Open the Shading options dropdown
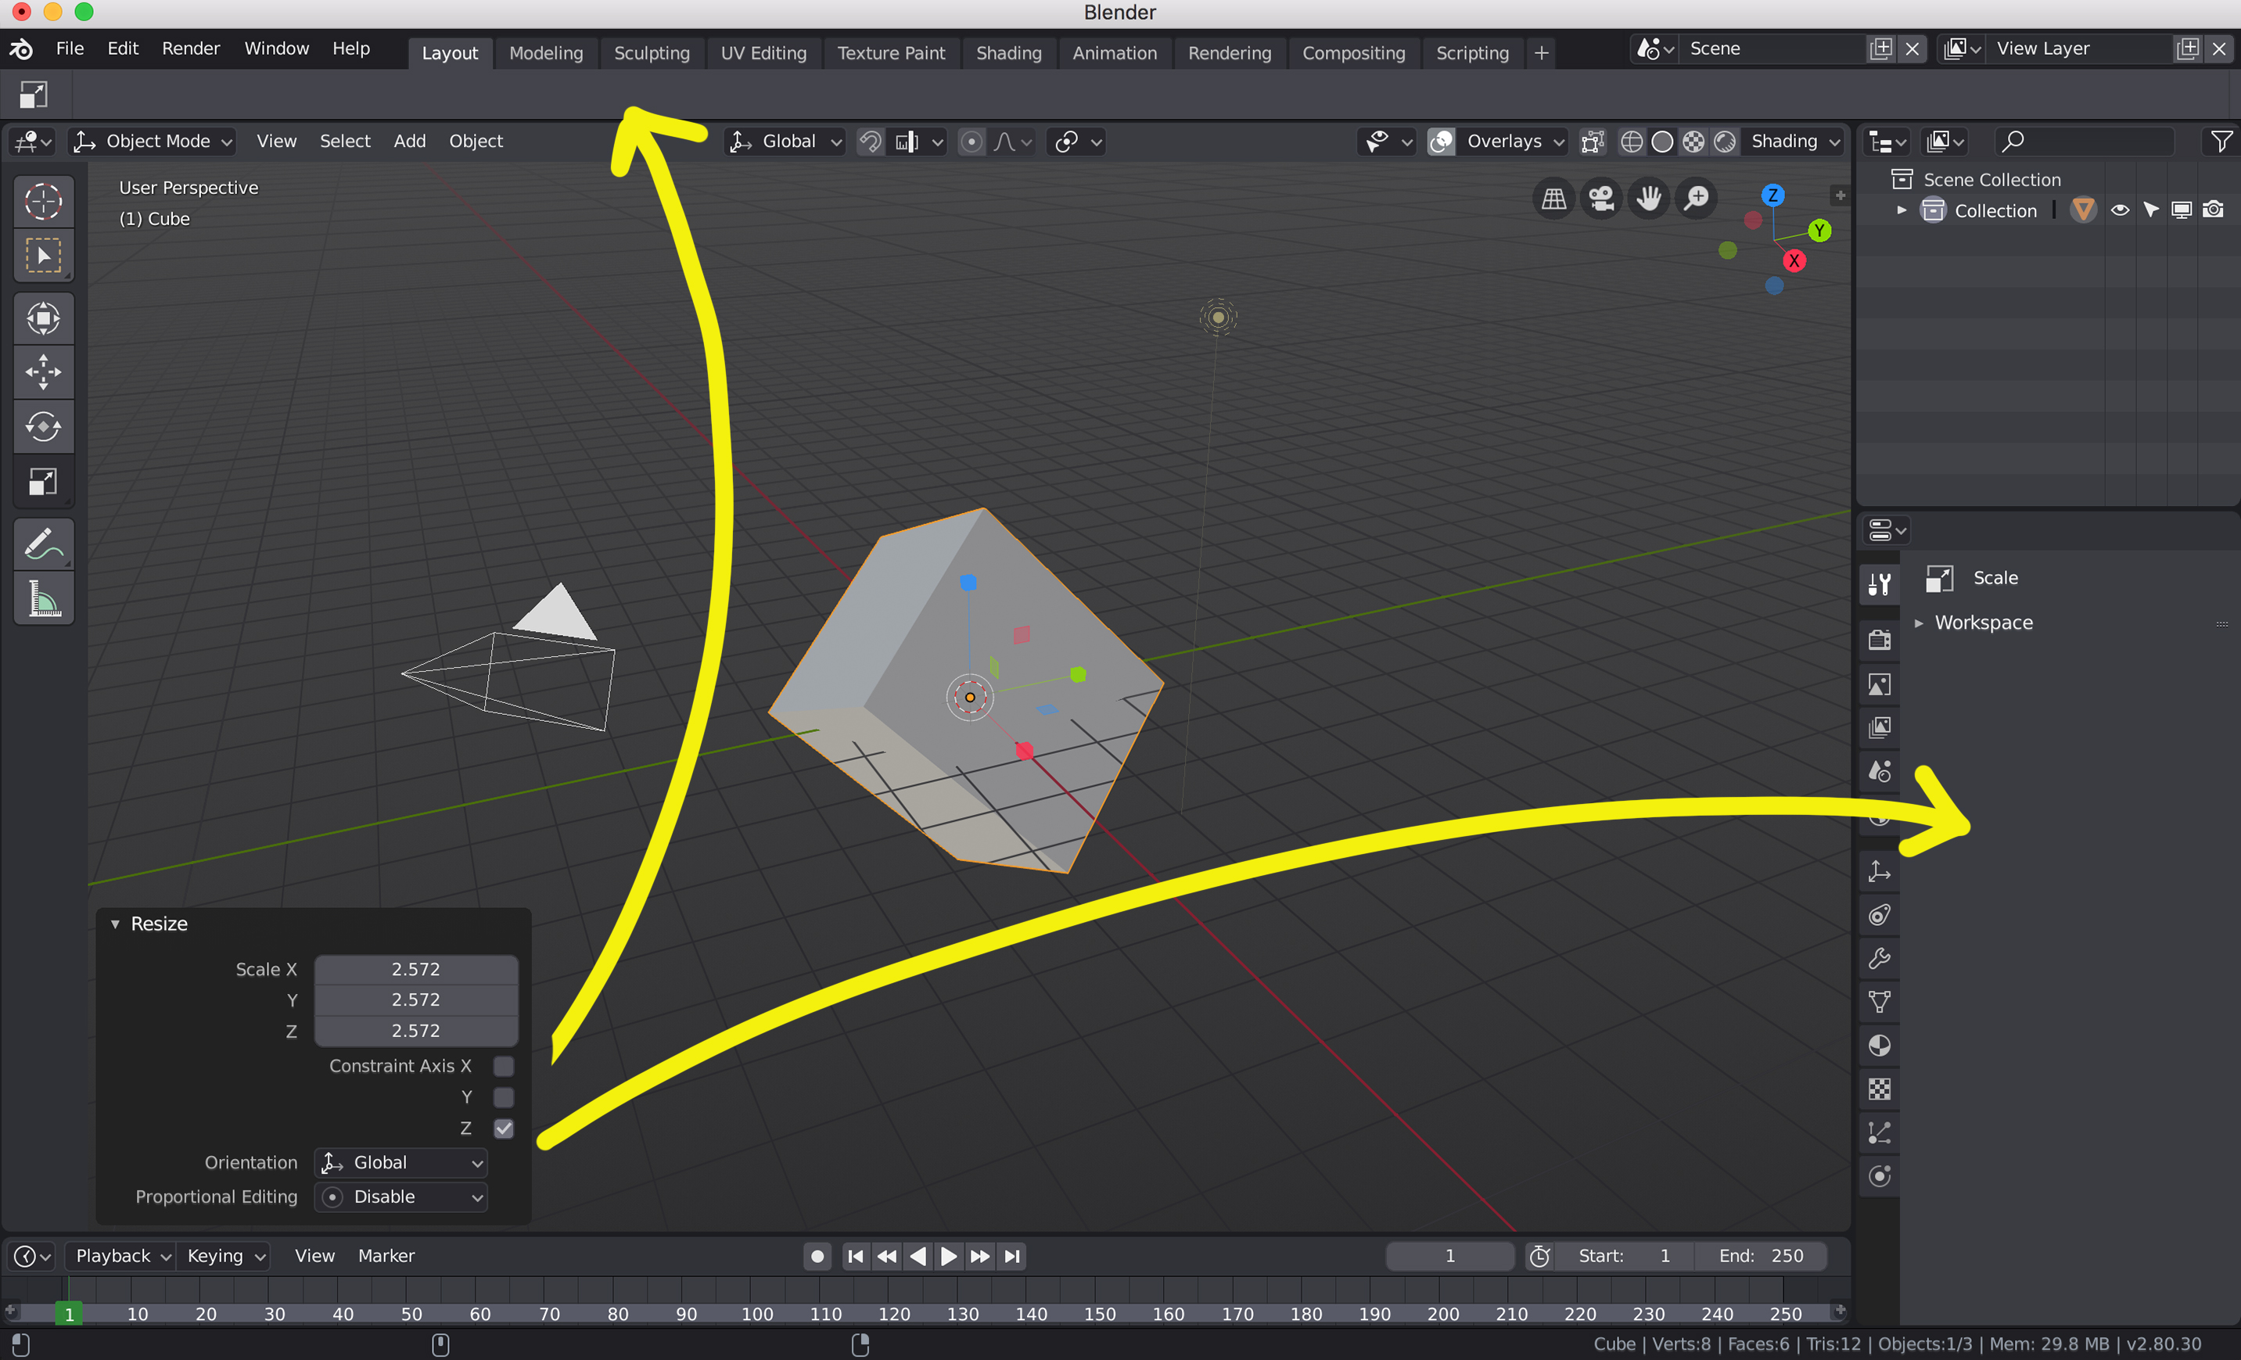This screenshot has height=1360, width=2241. click(x=1795, y=141)
